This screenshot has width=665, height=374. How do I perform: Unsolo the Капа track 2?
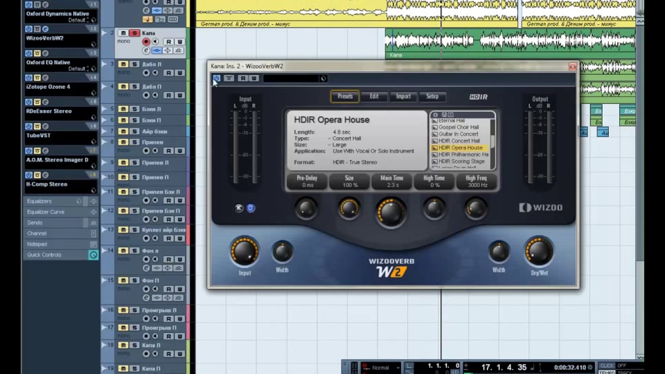pyautogui.click(x=134, y=33)
